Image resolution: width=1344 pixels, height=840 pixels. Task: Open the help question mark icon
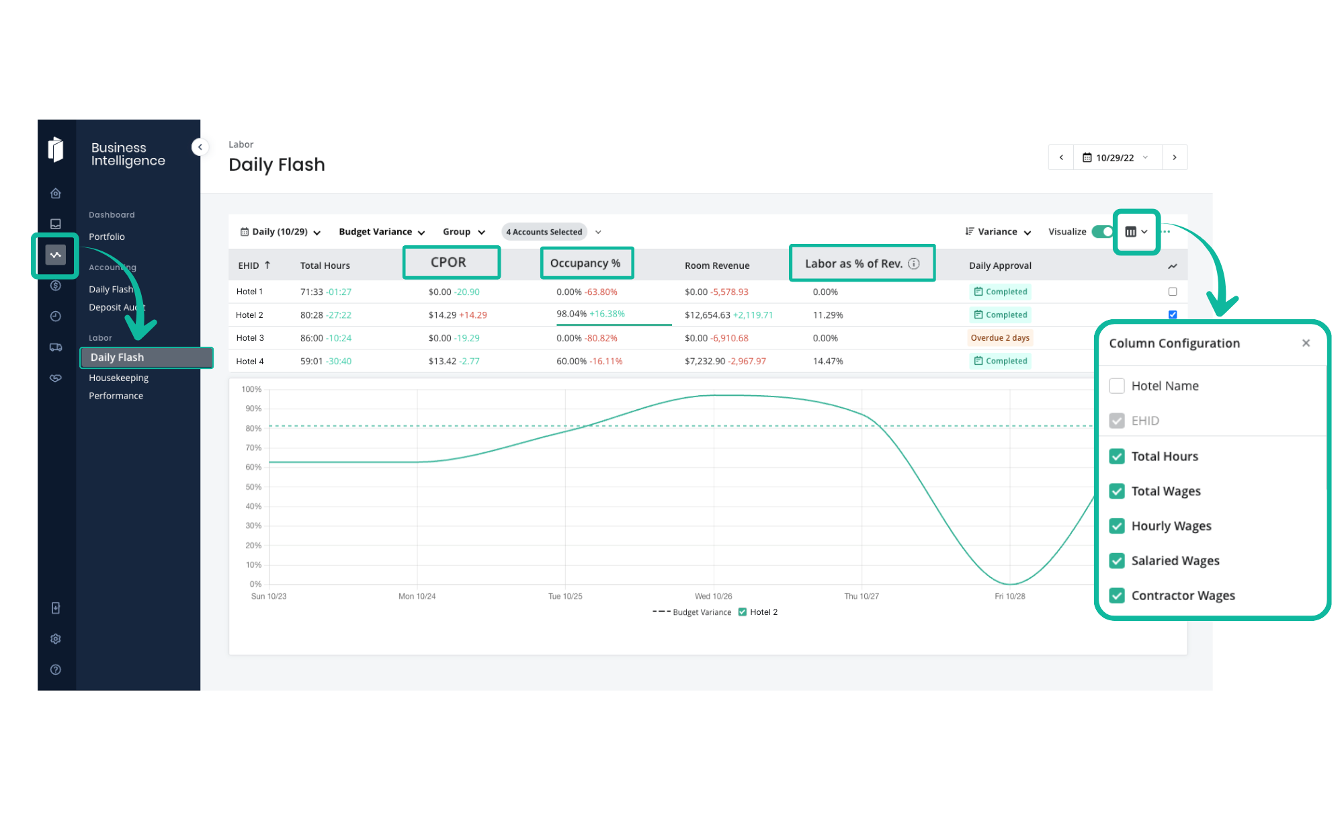coord(56,670)
